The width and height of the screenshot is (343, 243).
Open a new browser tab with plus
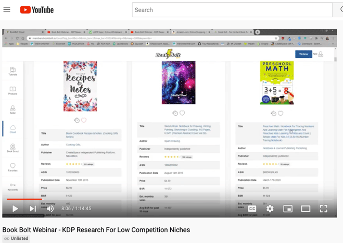pyautogui.click(x=258, y=32)
